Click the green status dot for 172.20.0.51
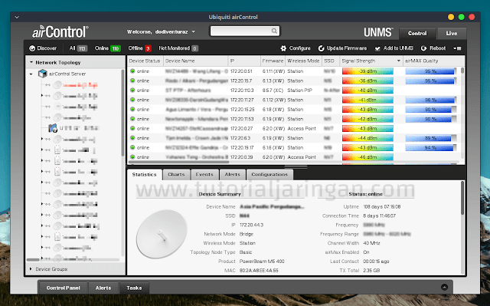Image resolution: width=490 pixels, height=306 pixels. tap(132, 71)
